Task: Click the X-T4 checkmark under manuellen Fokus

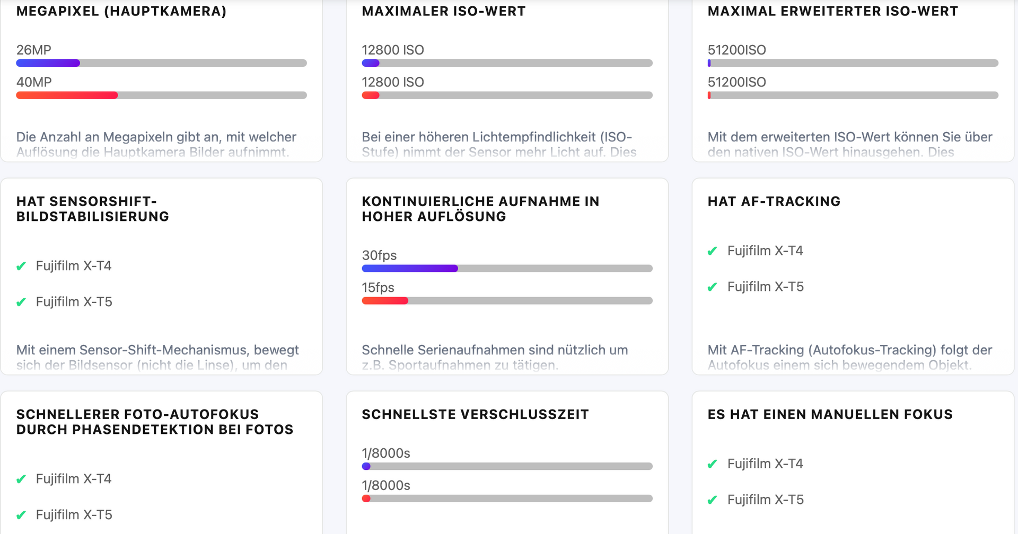Action: click(712, 464)
